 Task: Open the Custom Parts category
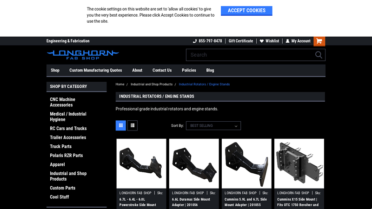coord(63,188)
